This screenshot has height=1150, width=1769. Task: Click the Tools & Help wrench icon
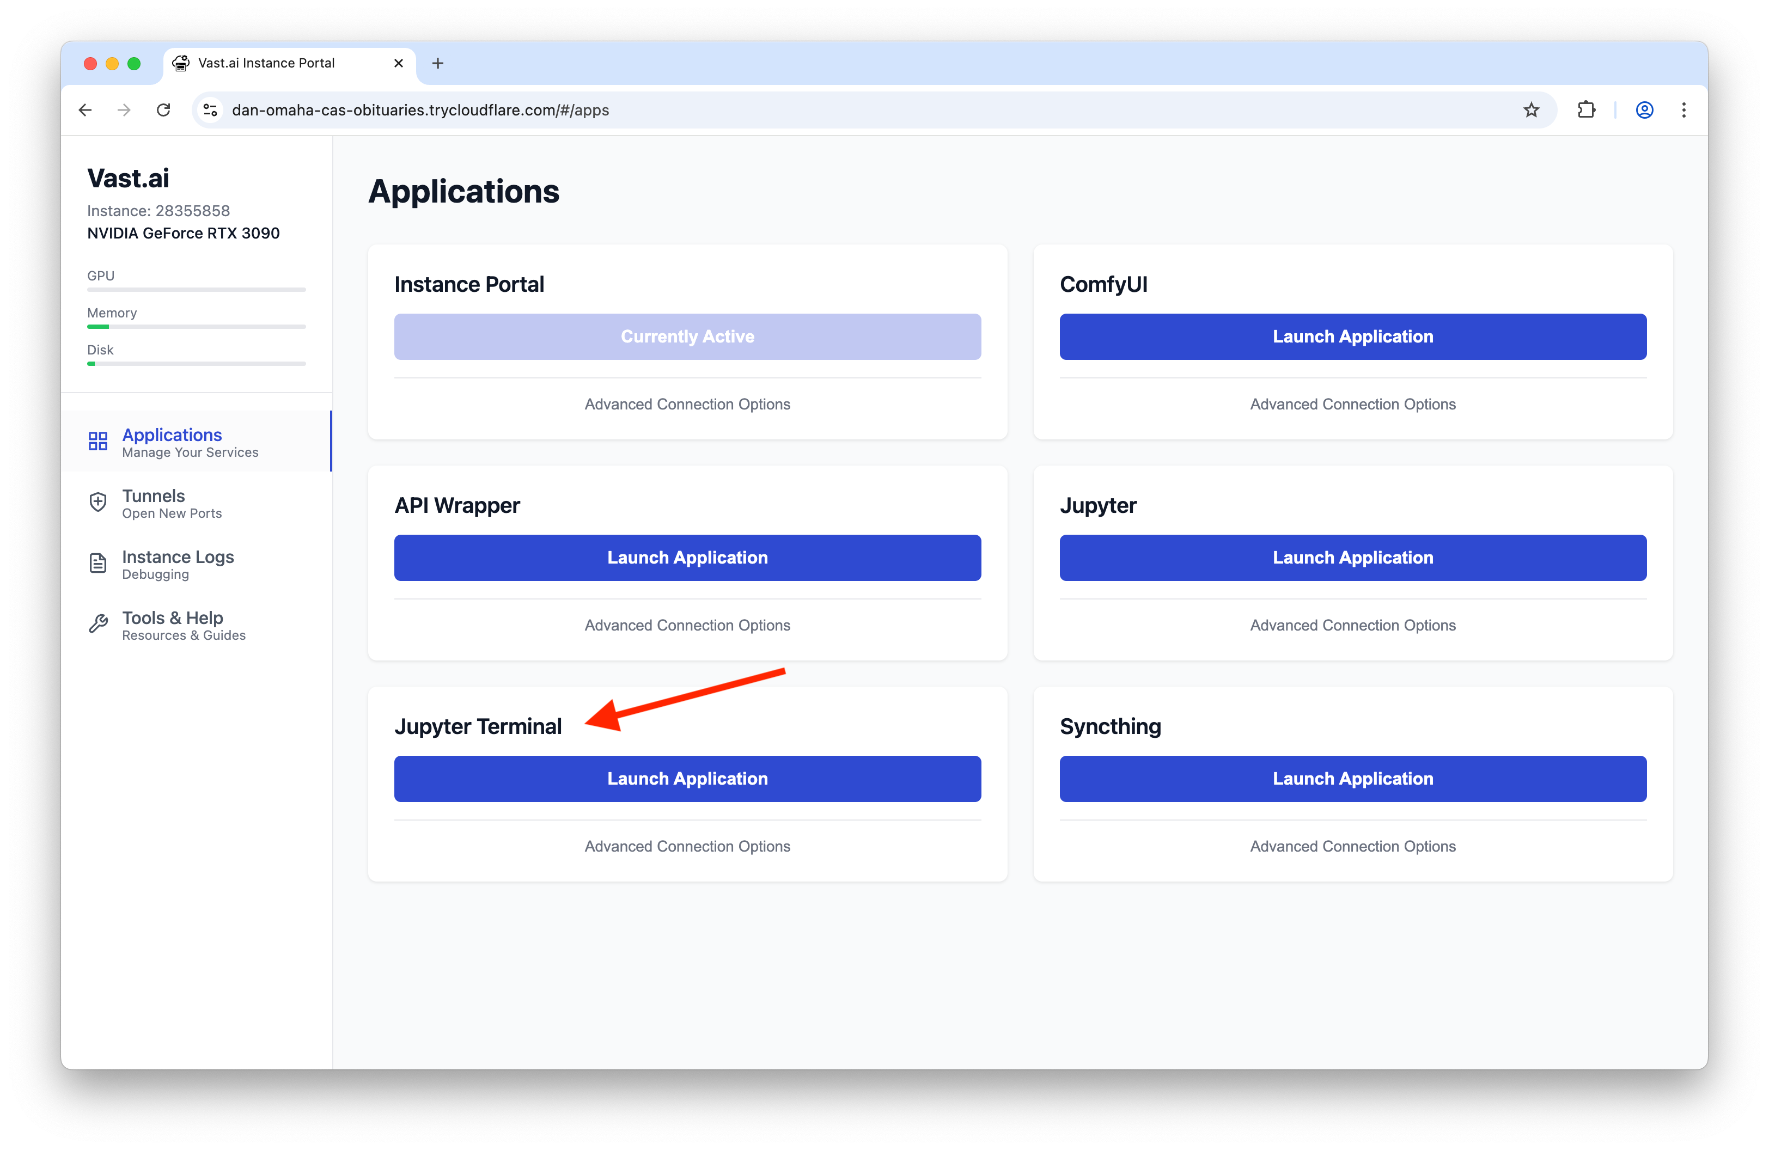[x=98, y=624]
